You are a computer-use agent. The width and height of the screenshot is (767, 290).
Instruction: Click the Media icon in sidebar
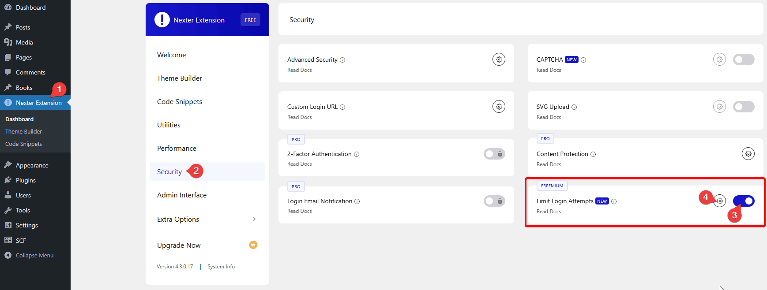[x=8, y=42]
